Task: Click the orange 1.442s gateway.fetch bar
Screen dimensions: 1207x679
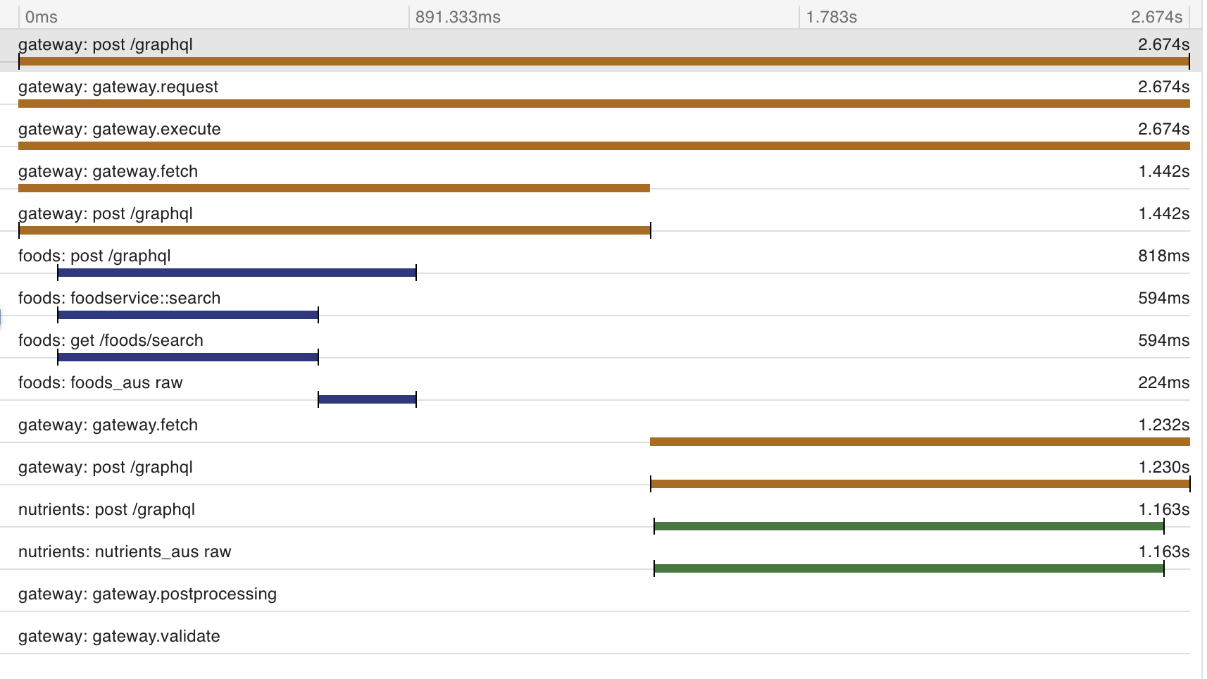Action: (x=334, y=188)
